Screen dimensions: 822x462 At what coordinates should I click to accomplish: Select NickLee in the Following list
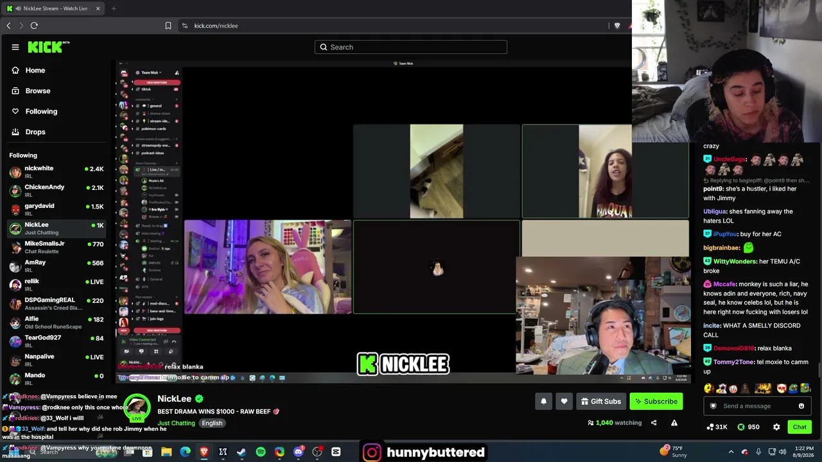coord(56,228)
